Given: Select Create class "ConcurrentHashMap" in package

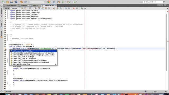Looking at the screenshot, I should click(x=34, y=60).
